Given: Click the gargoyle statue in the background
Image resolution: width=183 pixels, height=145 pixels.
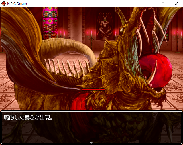Looking at the screenshot, I should point(105,25).
